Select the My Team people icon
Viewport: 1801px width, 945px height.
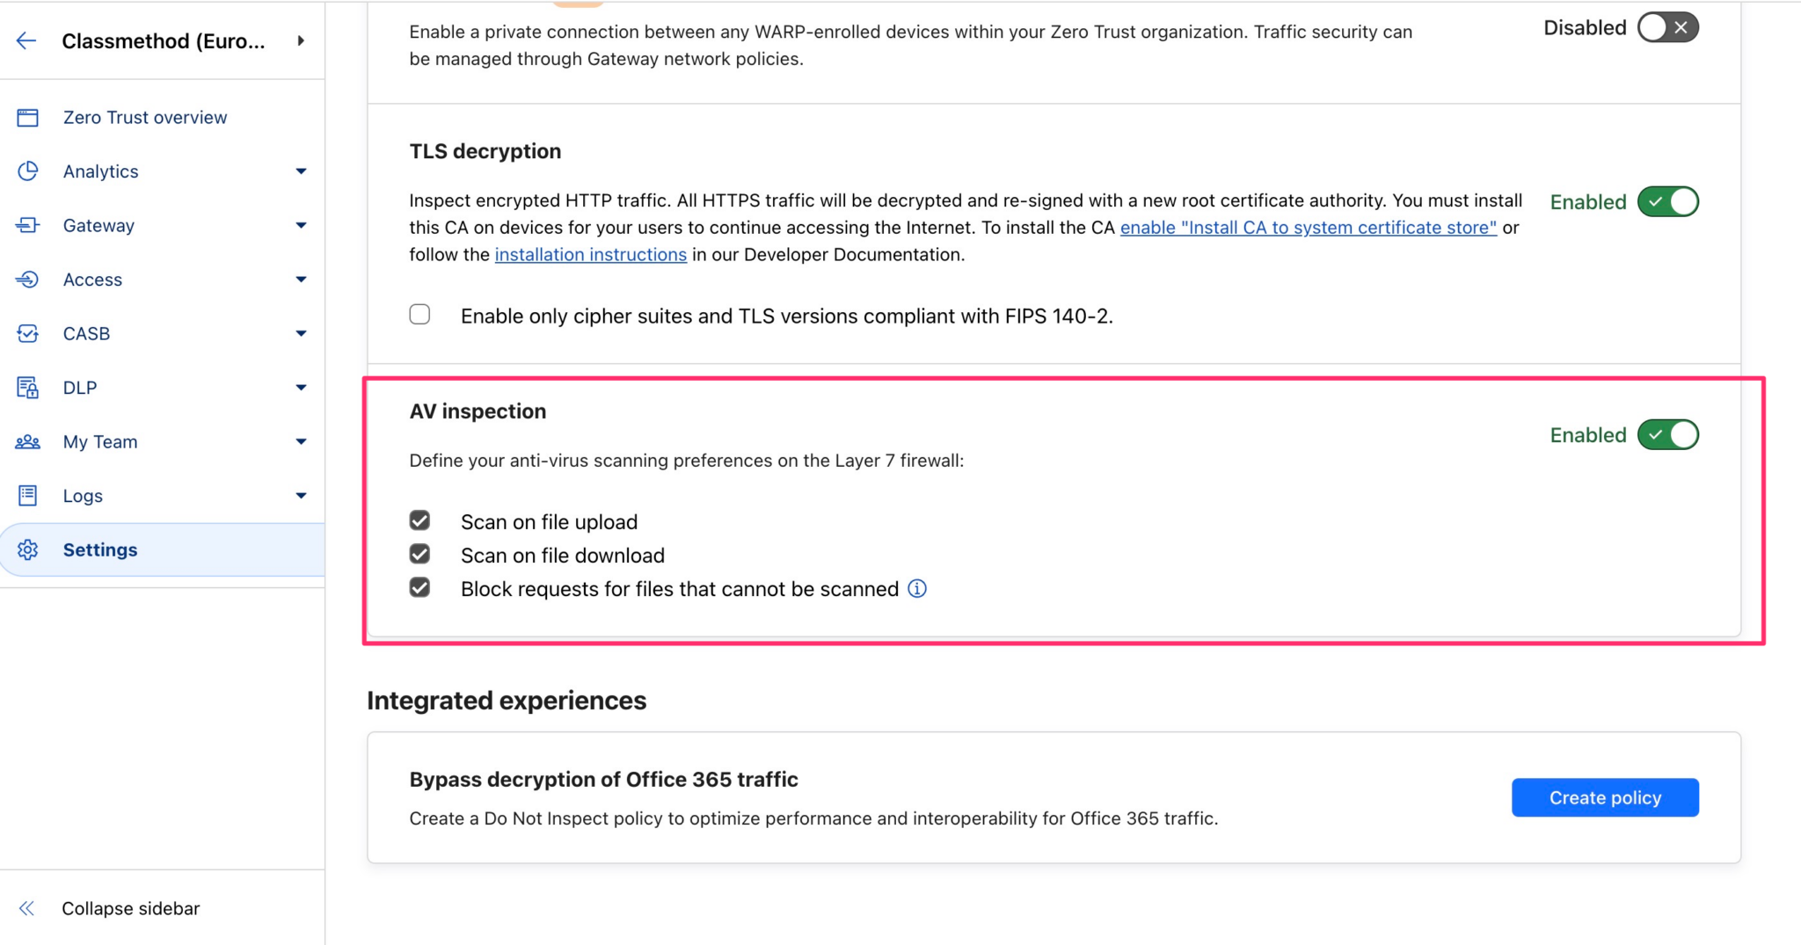coord(29,441)
